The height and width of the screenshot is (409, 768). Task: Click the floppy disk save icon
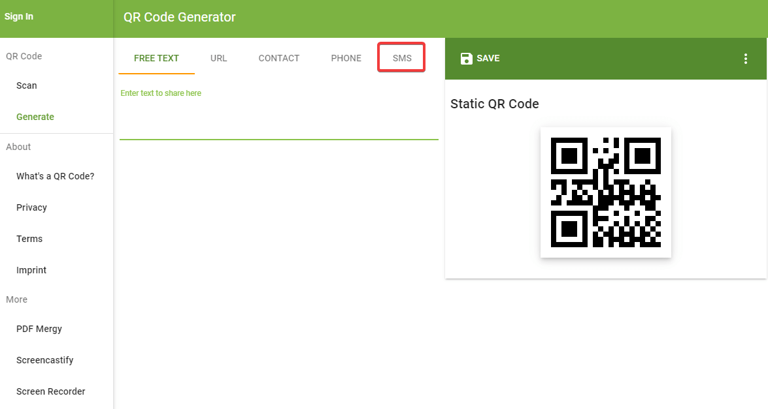pyautogui.click(x=466, y=59)
